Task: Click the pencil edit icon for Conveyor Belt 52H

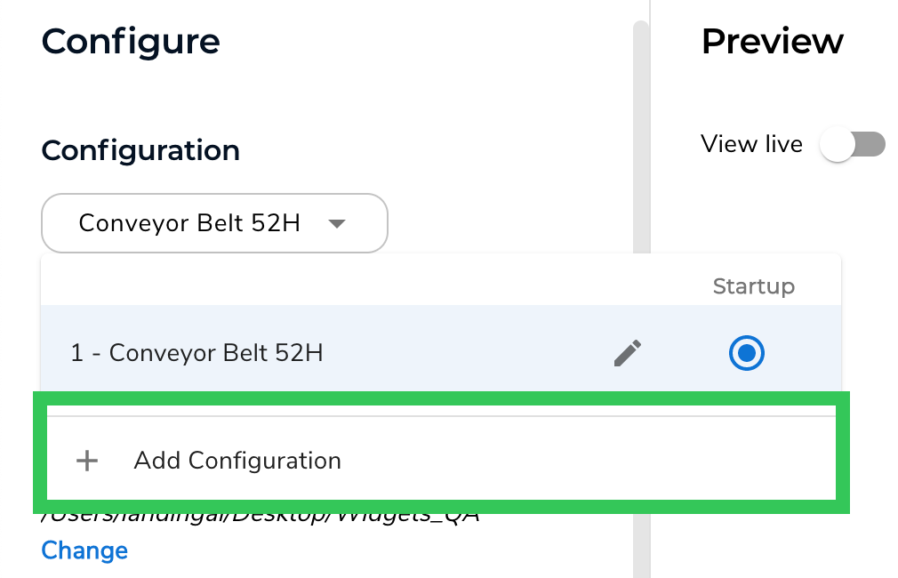Action: 628,353
